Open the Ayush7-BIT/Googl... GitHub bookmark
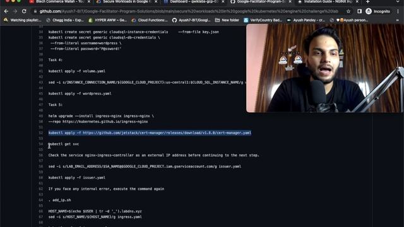The height and width of the screenshot is (227, 404). click(x=191, y=20)
